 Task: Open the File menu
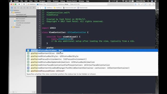tap(22, 1)
